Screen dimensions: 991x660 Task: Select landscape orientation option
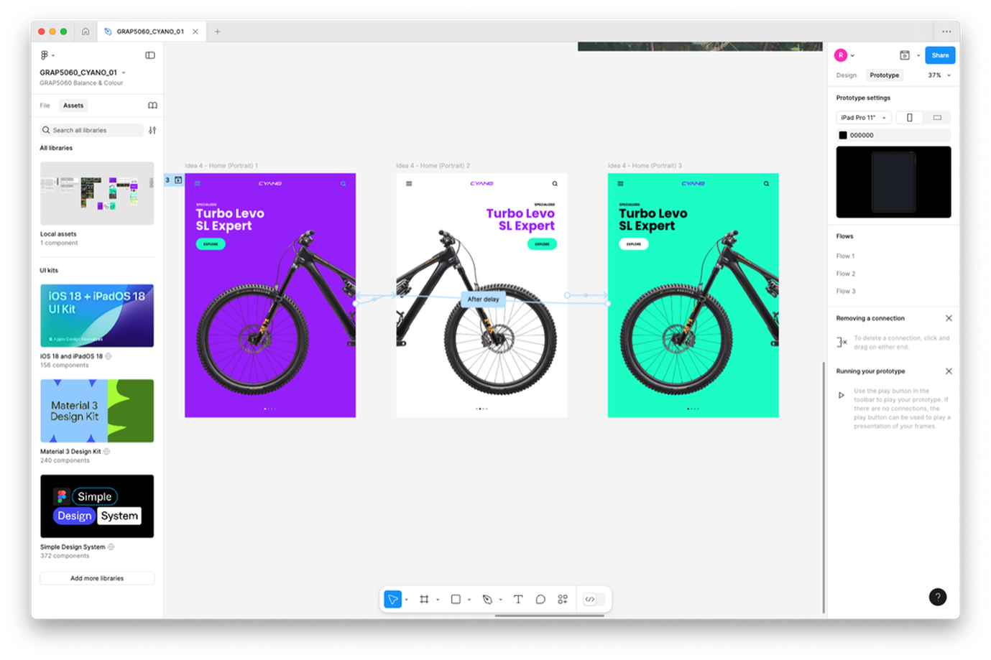937,118
